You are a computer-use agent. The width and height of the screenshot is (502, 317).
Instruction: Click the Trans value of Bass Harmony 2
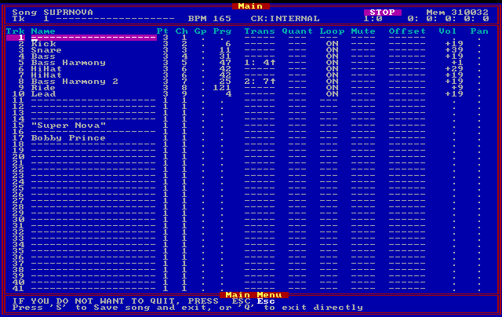pyautogui.click(x=260, y=82)
